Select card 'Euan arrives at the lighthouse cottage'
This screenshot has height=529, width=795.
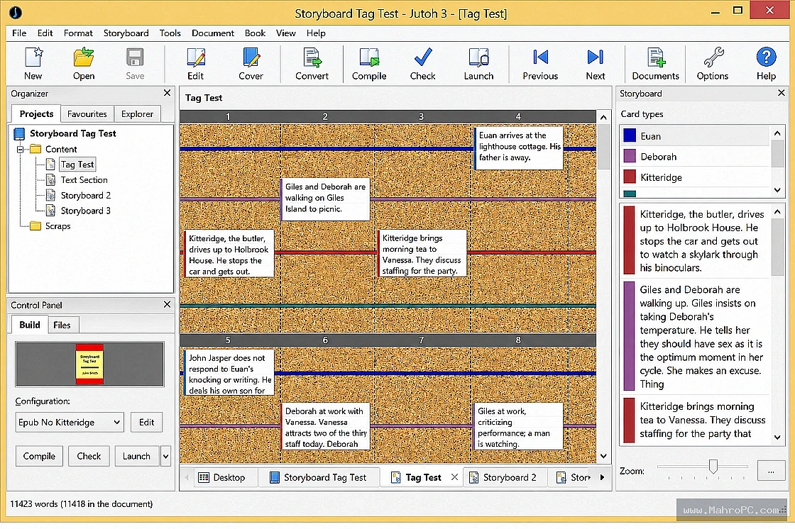pyautogui.click(x=519, y=147)
